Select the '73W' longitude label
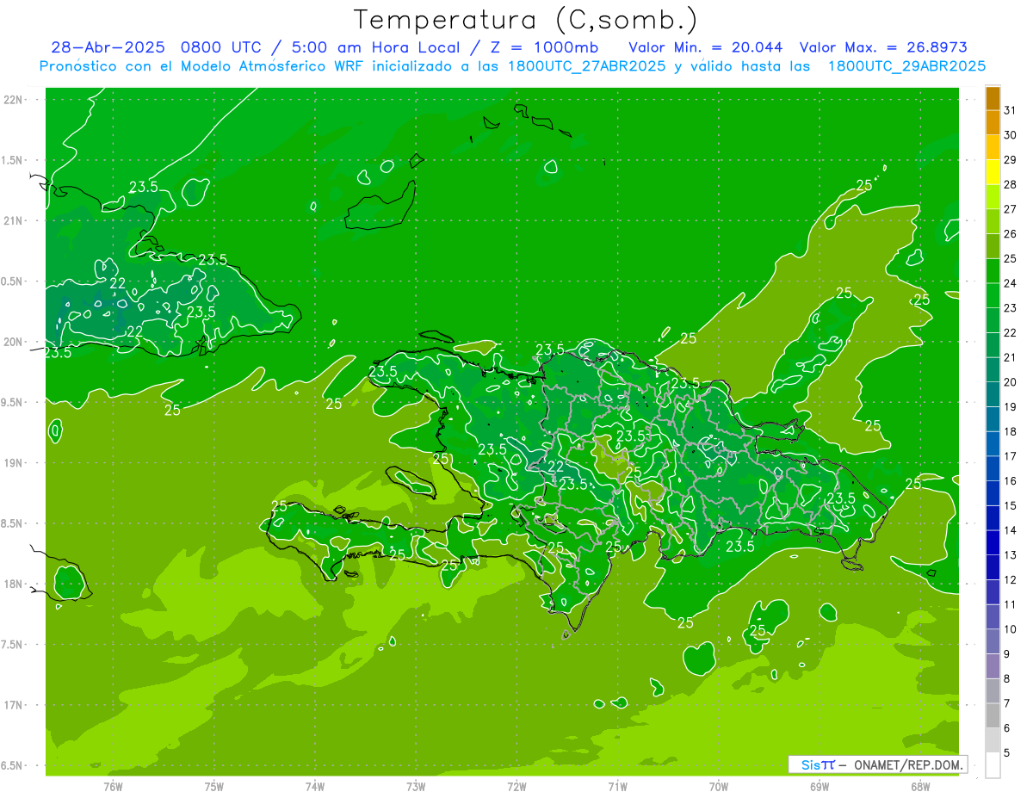Viewport: 1033px width, 798px height. pyautogui.click(x=416, y=787)
